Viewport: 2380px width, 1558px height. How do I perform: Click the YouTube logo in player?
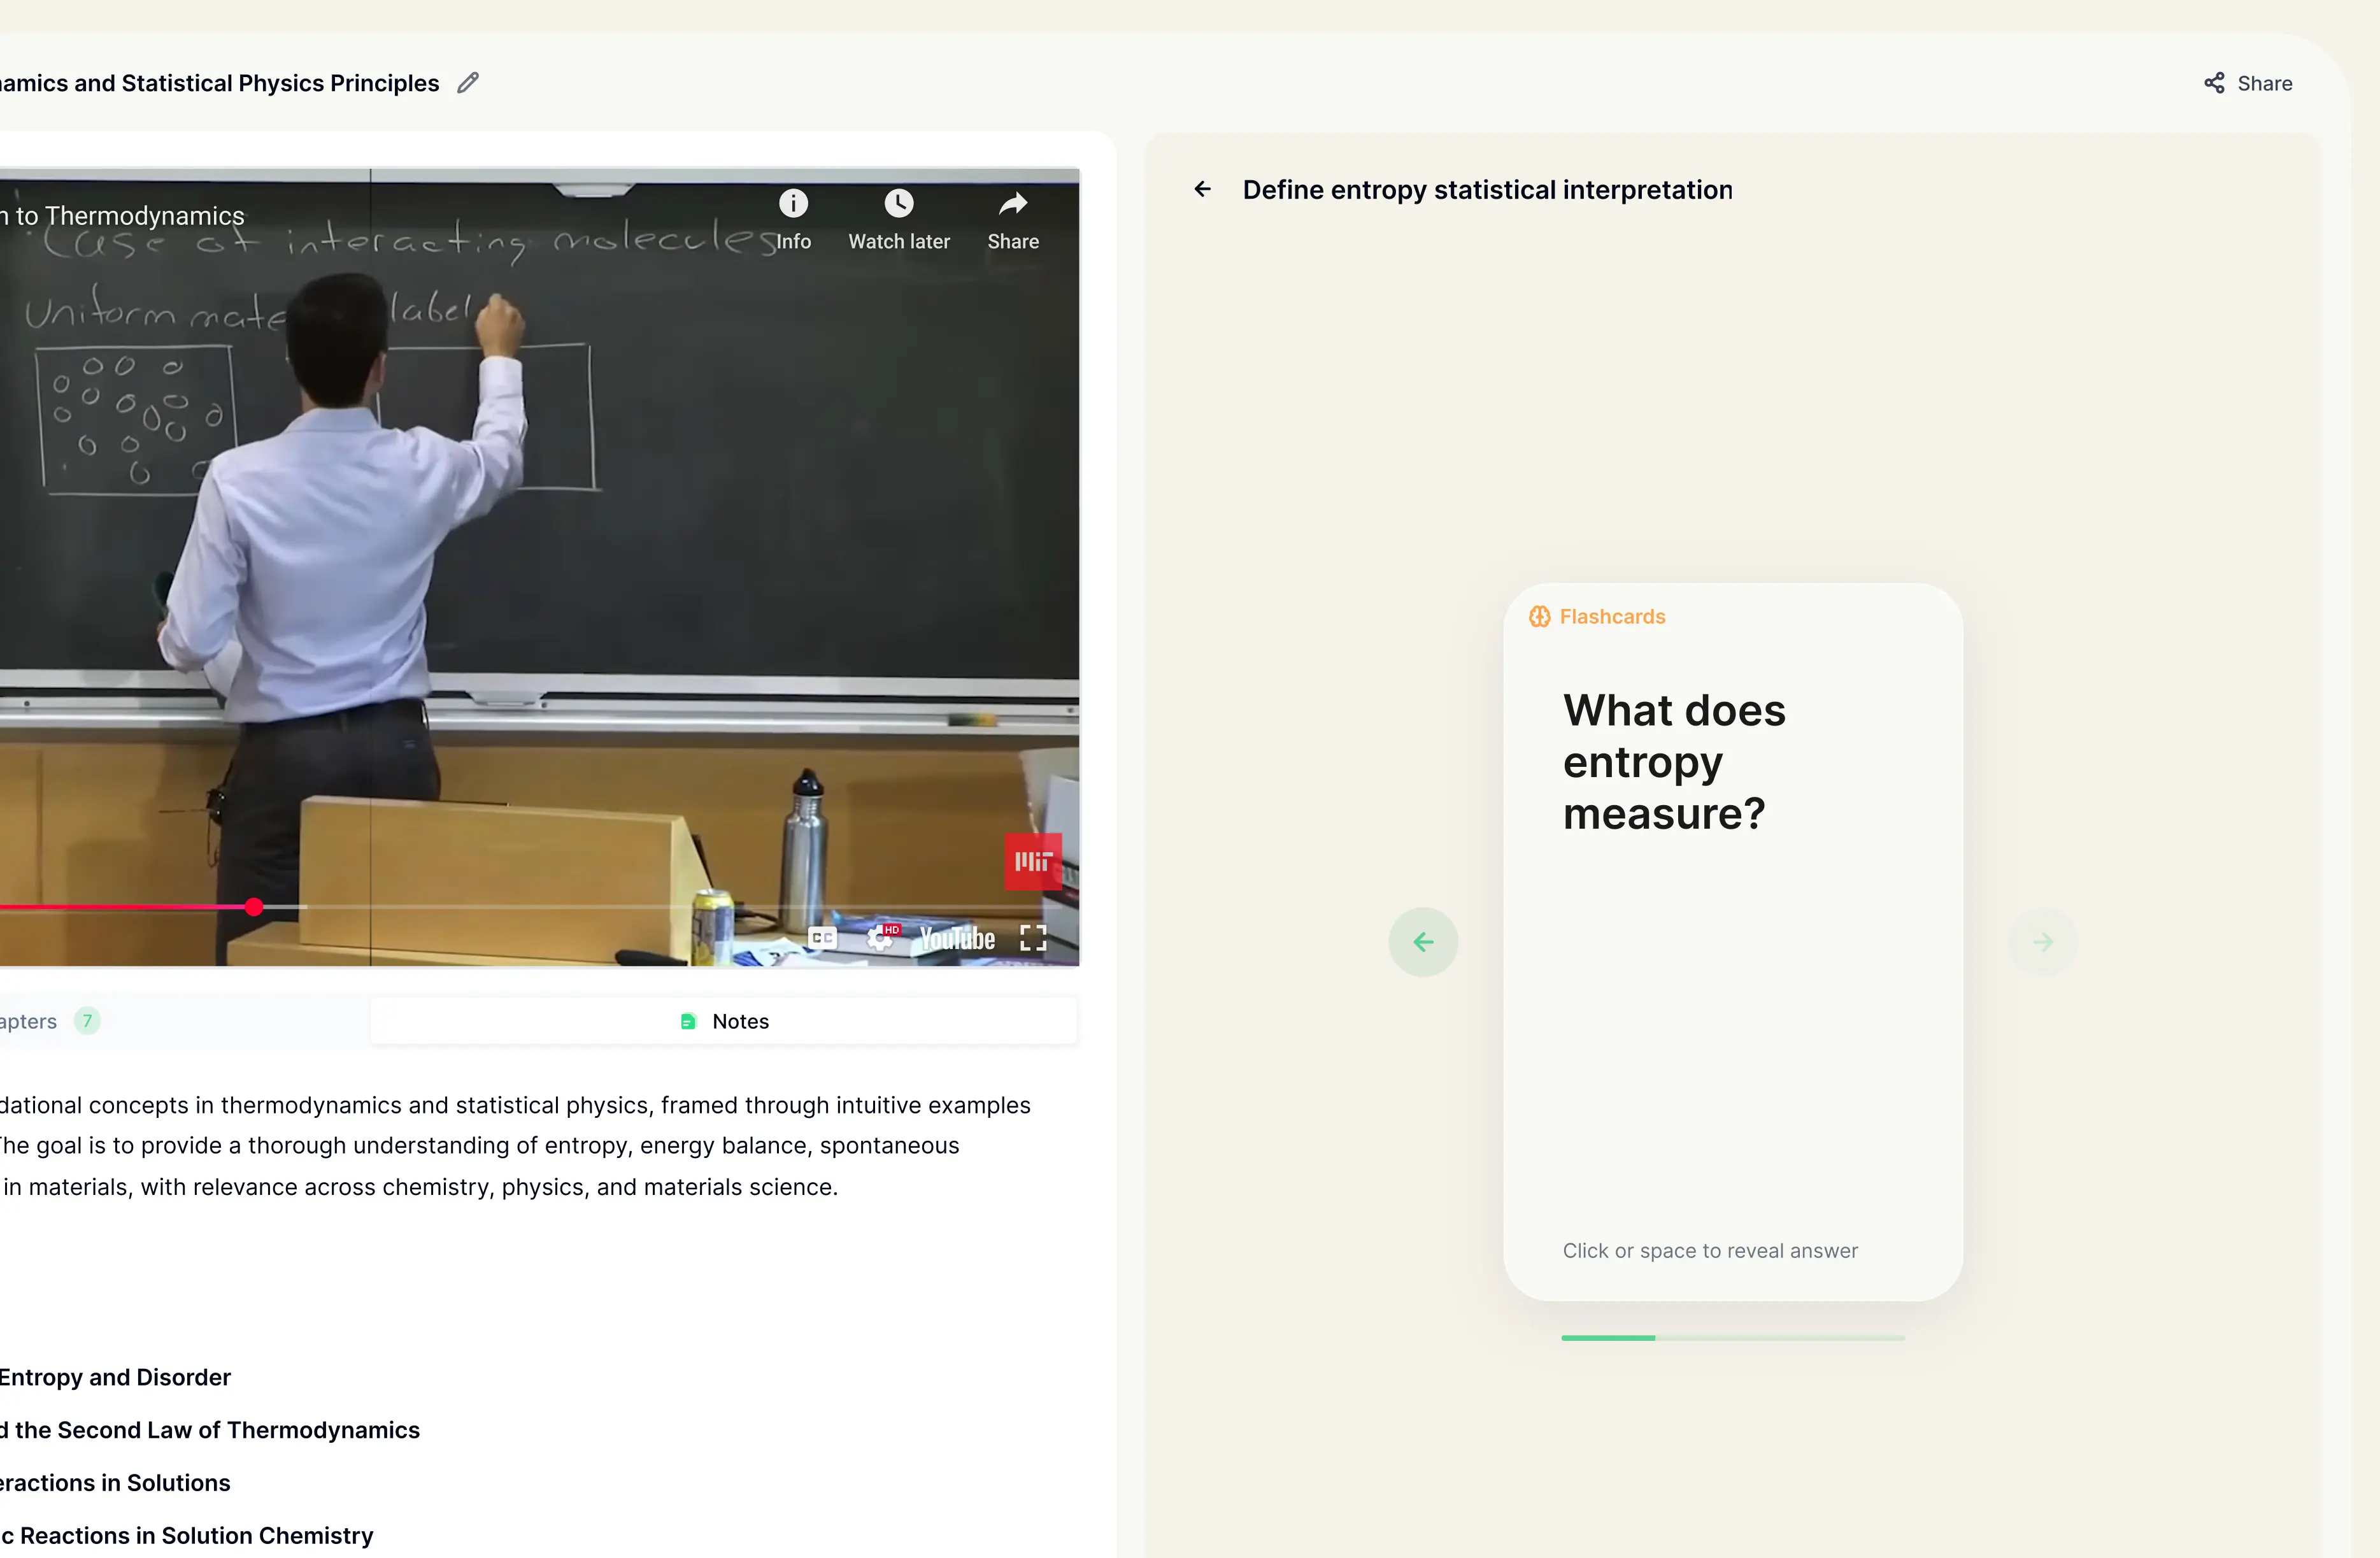coord(957,938)
